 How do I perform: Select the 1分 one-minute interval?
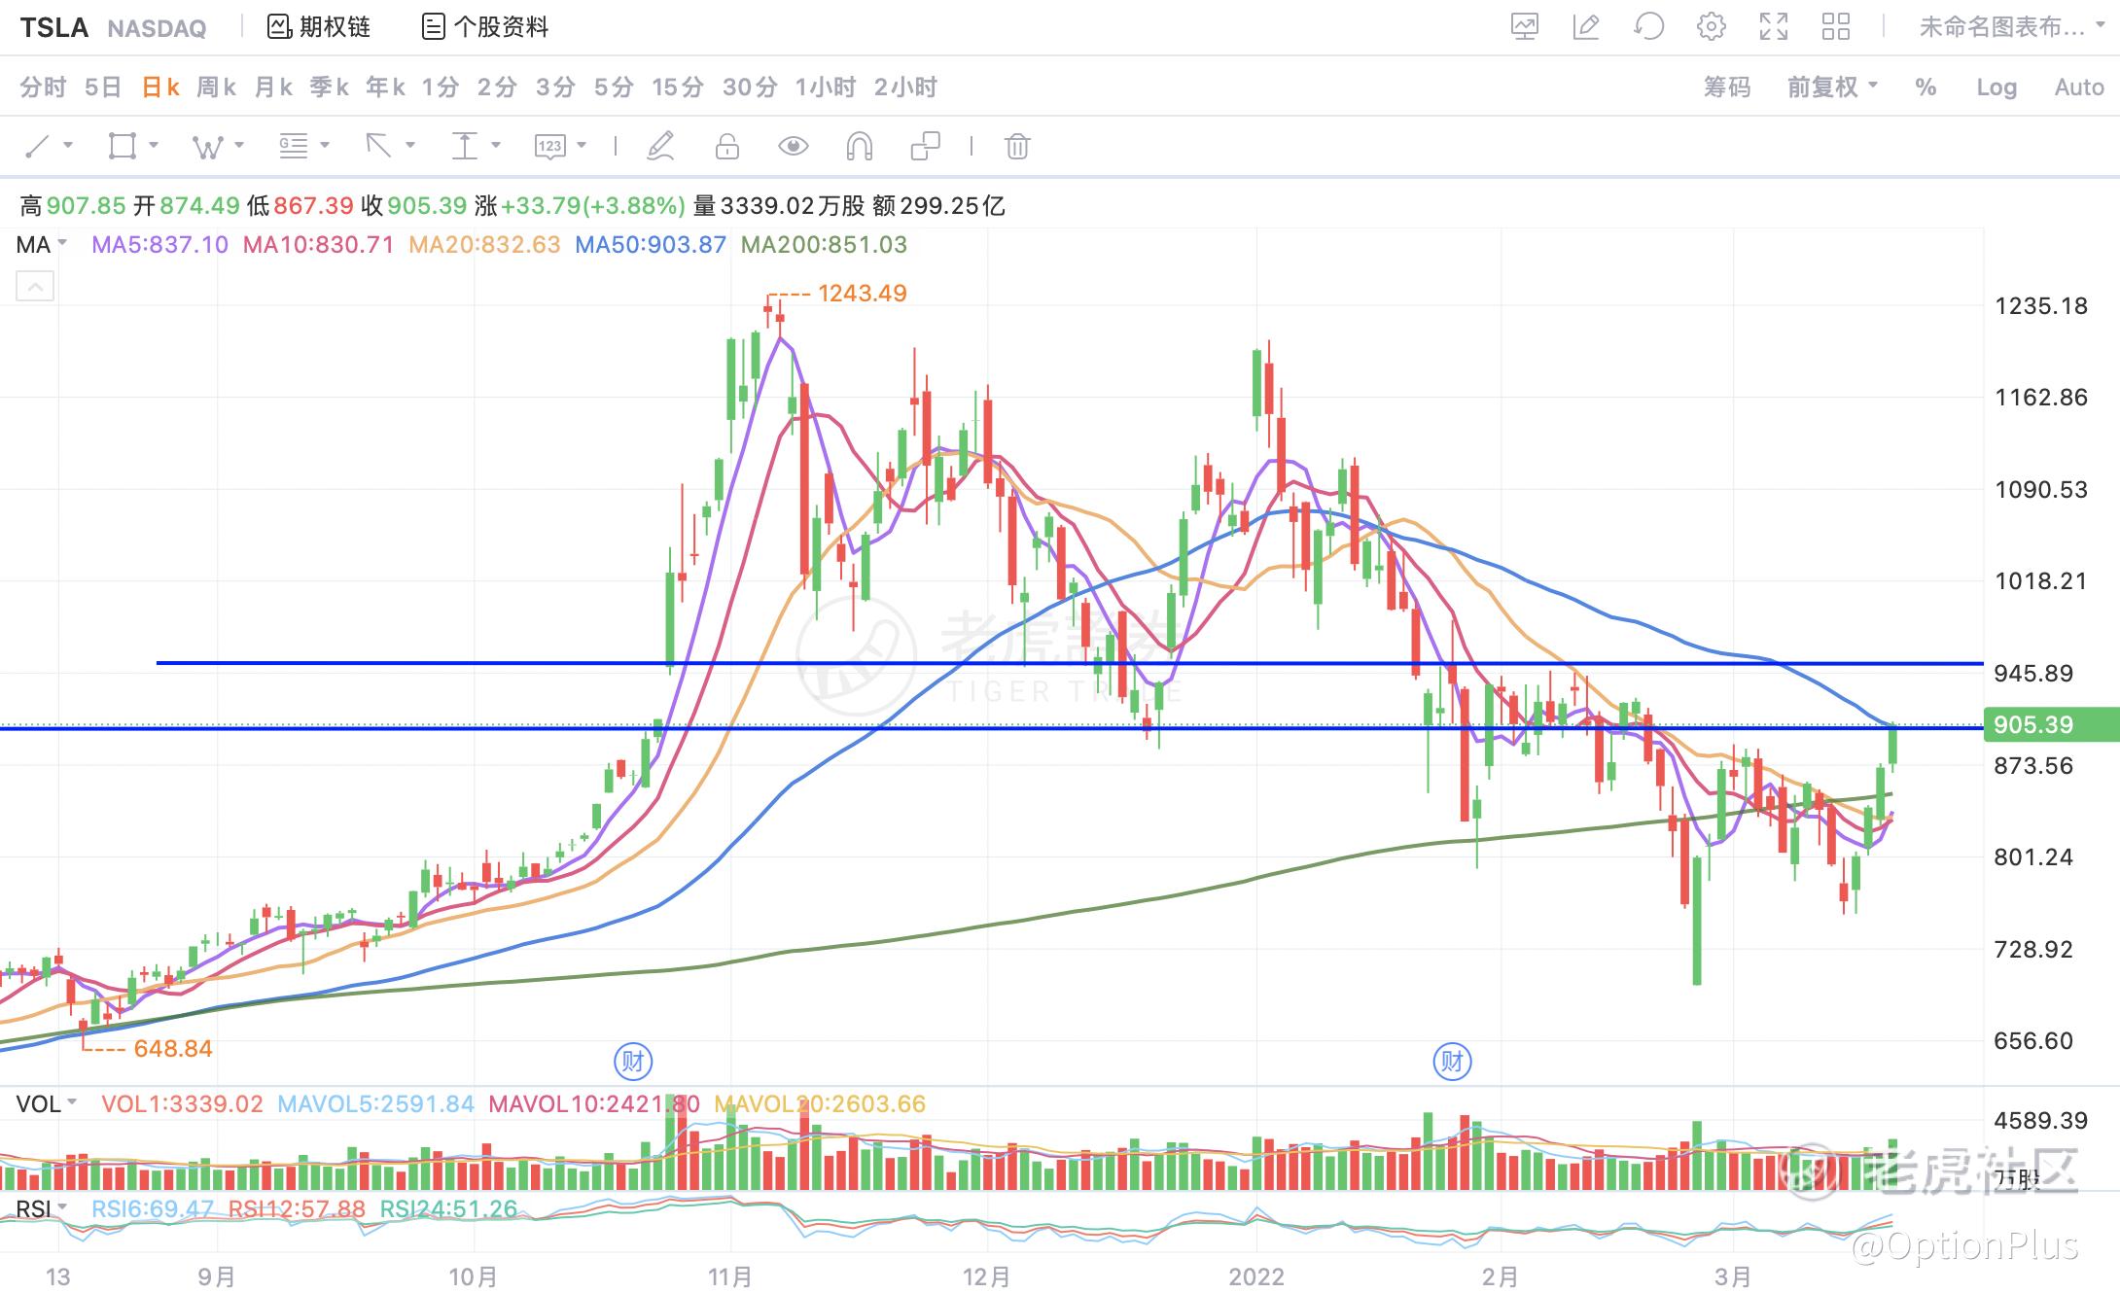[x=441, y=87]
